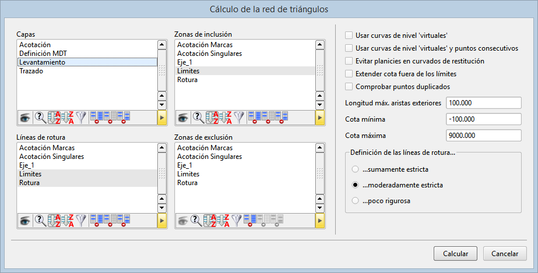Check 'virtuales' y puntos consecutivos option
538x273 pixels.
coord(349,48)
